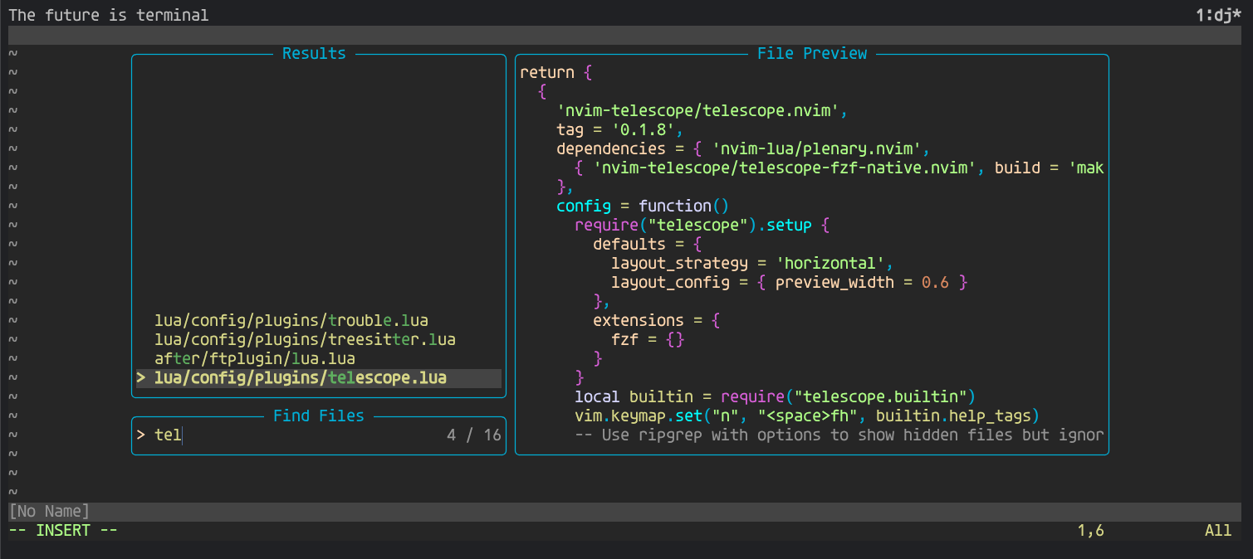Click 'defaults = {' line
The width and height of the screenshot is (1253, 559).
(x=648, y=244)
